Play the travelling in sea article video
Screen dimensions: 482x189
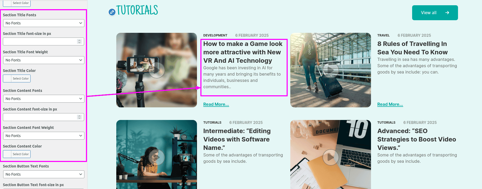click(x=331, y=70)
